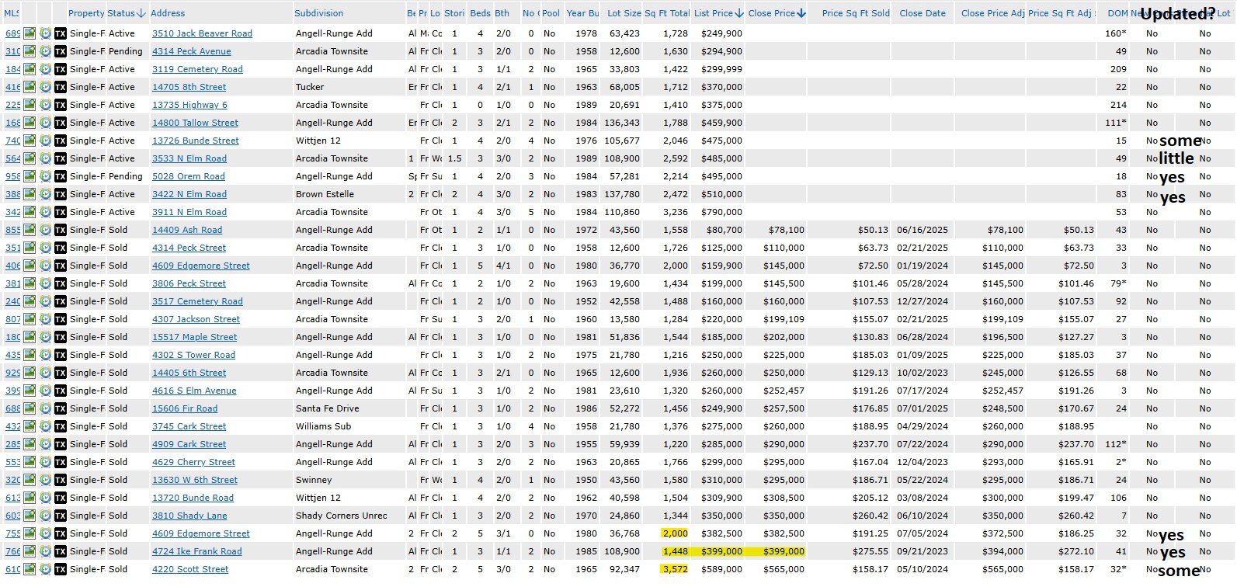Open the 14800 Tallow Street address link
Viewport: 1237px width, 587px height.
click(x=195, y=123)
